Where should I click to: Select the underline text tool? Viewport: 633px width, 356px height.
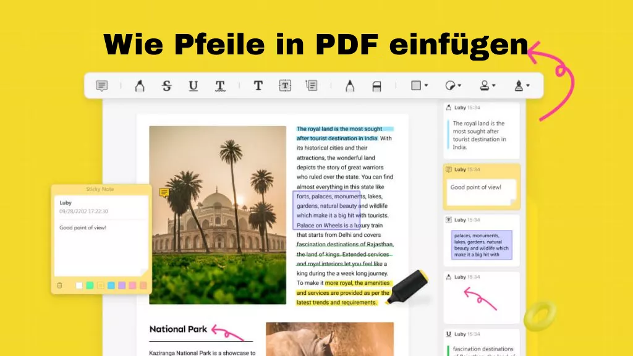[x=193, y=85]
